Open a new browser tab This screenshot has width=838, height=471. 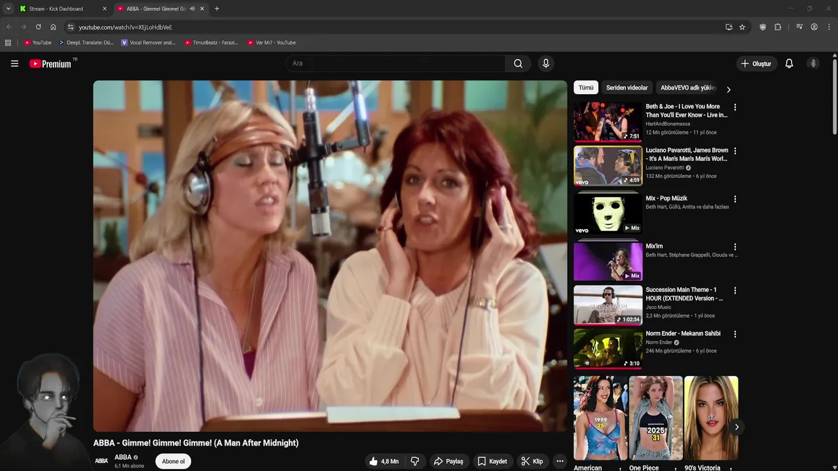217,9
